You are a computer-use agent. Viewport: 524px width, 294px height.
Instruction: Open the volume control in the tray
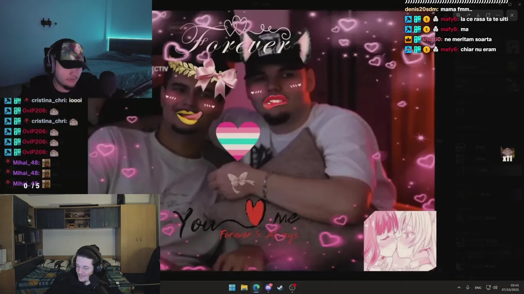click(x=495, y=287)
